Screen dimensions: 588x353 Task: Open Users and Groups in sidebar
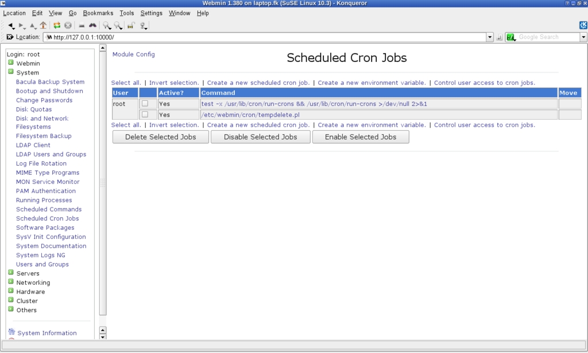42,264
